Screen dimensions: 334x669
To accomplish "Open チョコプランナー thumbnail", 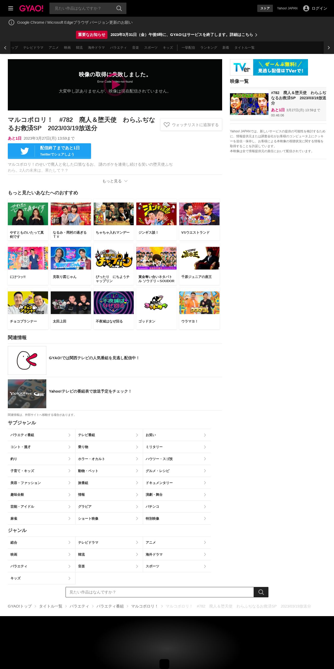I will 28,303.
